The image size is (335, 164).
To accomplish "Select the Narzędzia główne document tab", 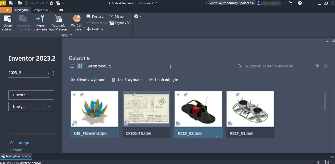I will [16, 156].
